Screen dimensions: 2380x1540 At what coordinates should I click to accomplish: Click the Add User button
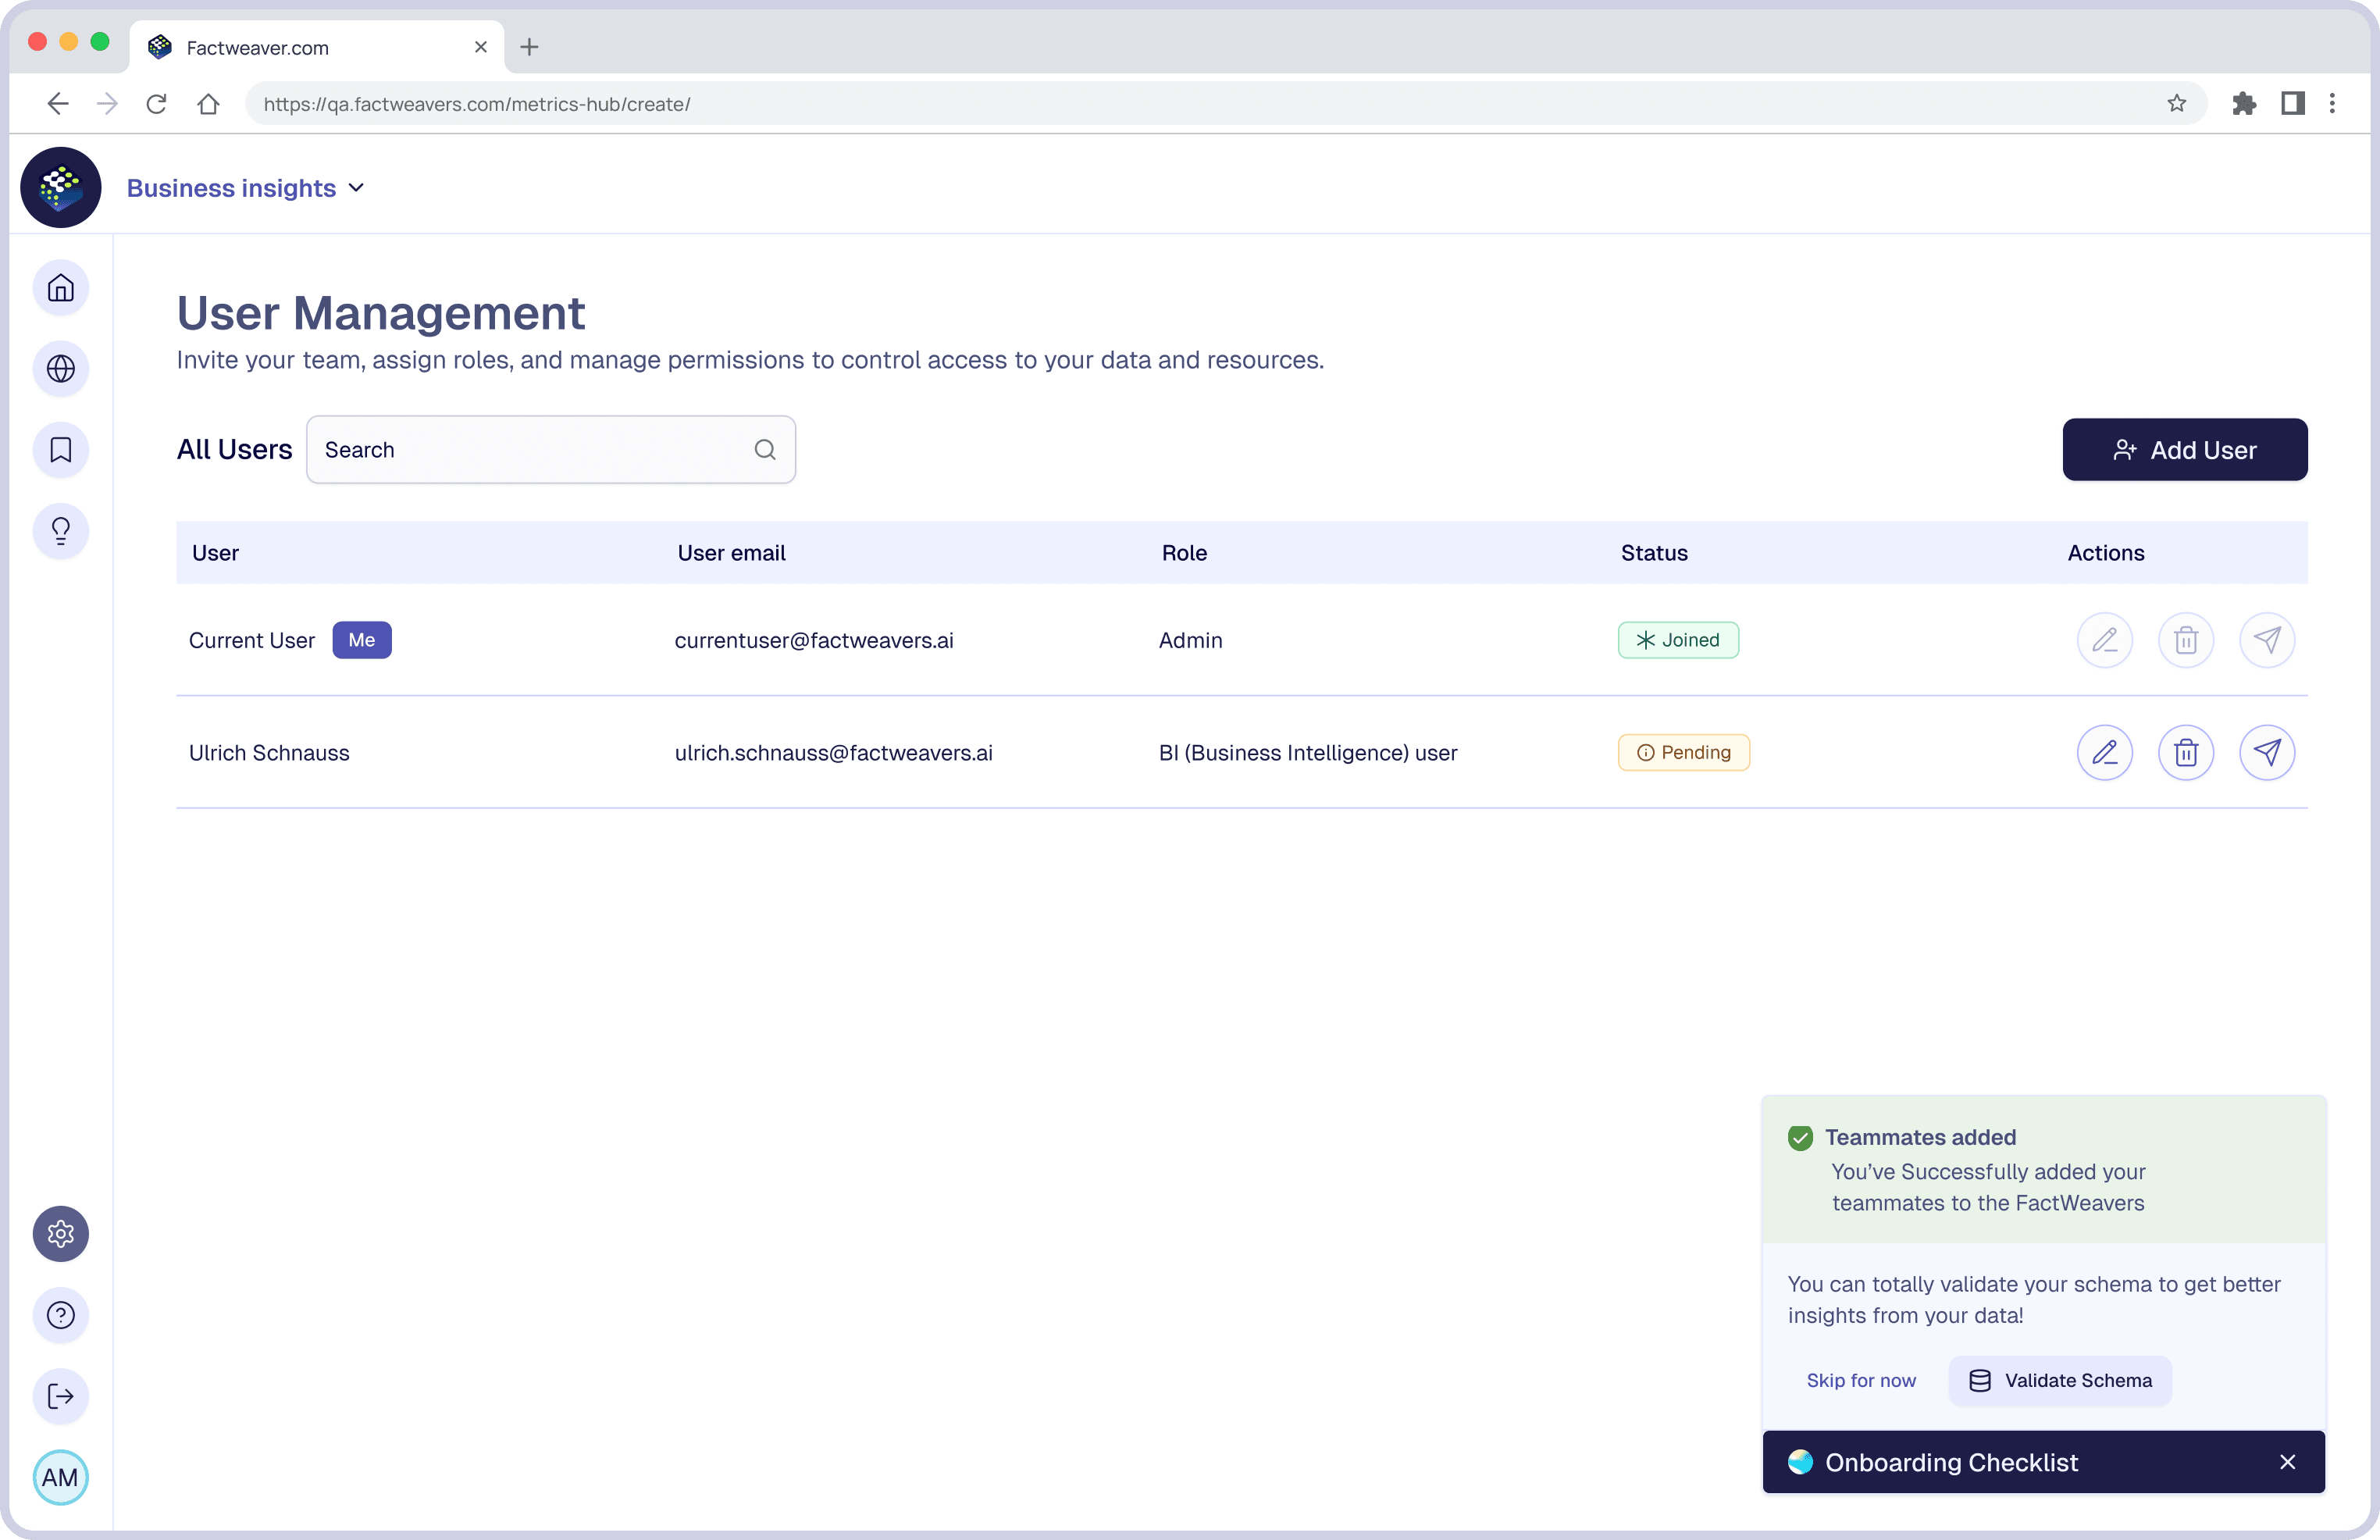pos(2184,450)
